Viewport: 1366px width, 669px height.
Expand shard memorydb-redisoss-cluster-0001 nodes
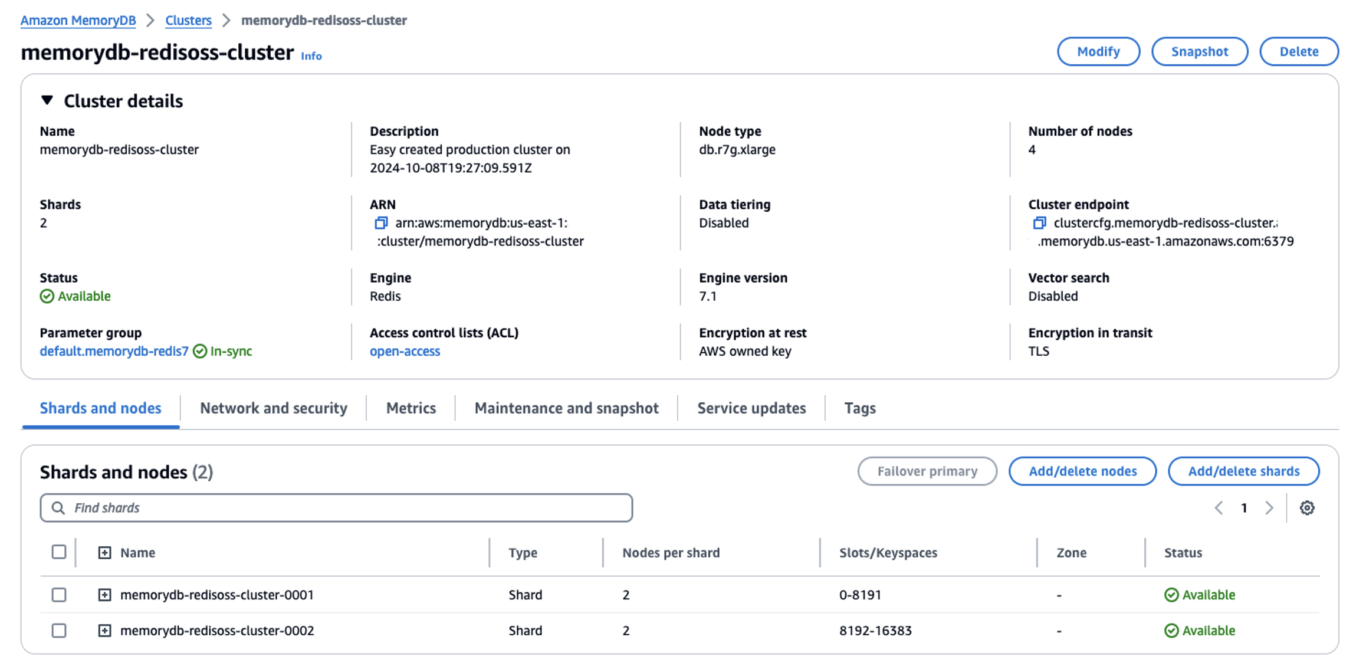(104, 595)
